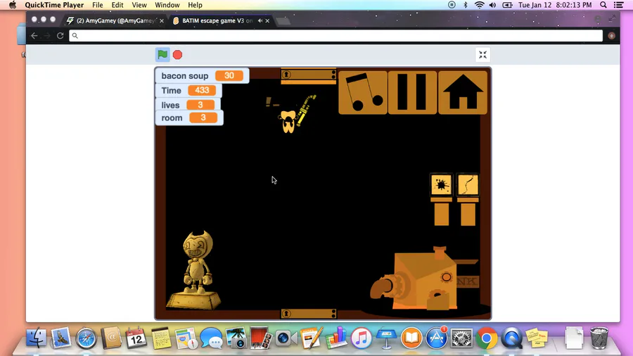Click the browser address bar
Image resolution: width=633 pixels, height=356 pixels.
pyautogui.click(x=336, y=35)
